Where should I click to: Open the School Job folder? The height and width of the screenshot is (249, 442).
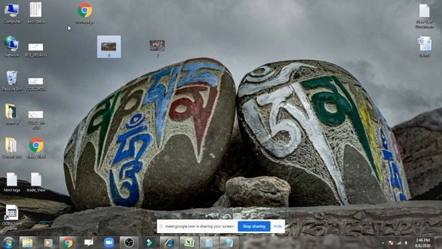pyautogui.click(x=12, y=147)
